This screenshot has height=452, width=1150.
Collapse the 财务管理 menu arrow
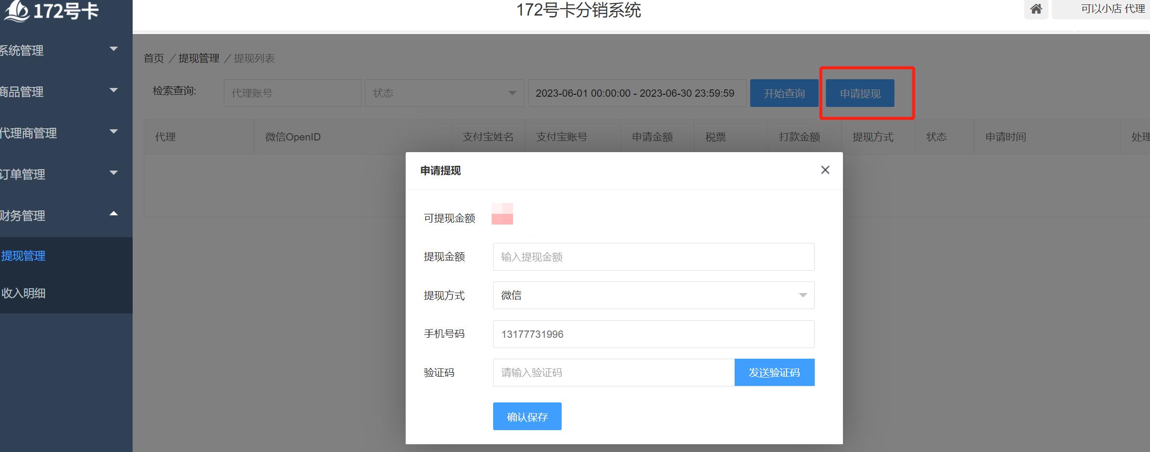(x=115, y=213)
